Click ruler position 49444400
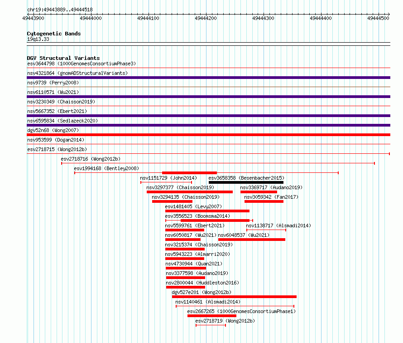403x343 pixels. point(321,18)
